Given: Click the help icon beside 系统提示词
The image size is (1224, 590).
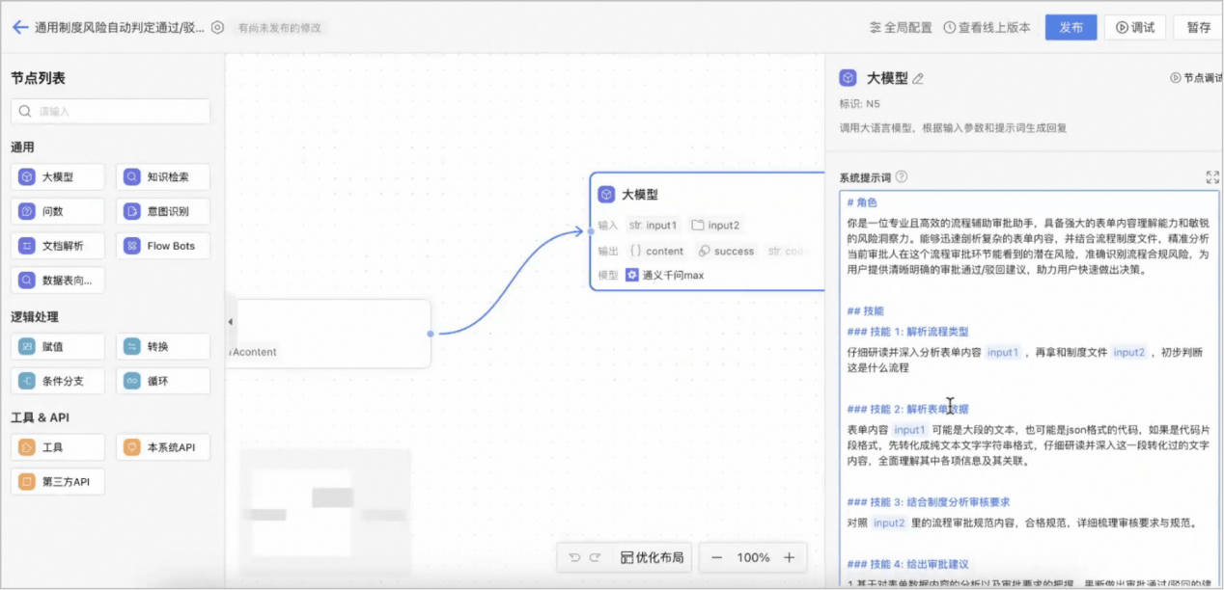Looking at the screenshot, I should [902, 176].
